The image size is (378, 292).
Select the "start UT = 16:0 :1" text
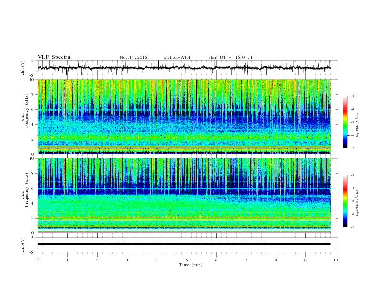231,57
